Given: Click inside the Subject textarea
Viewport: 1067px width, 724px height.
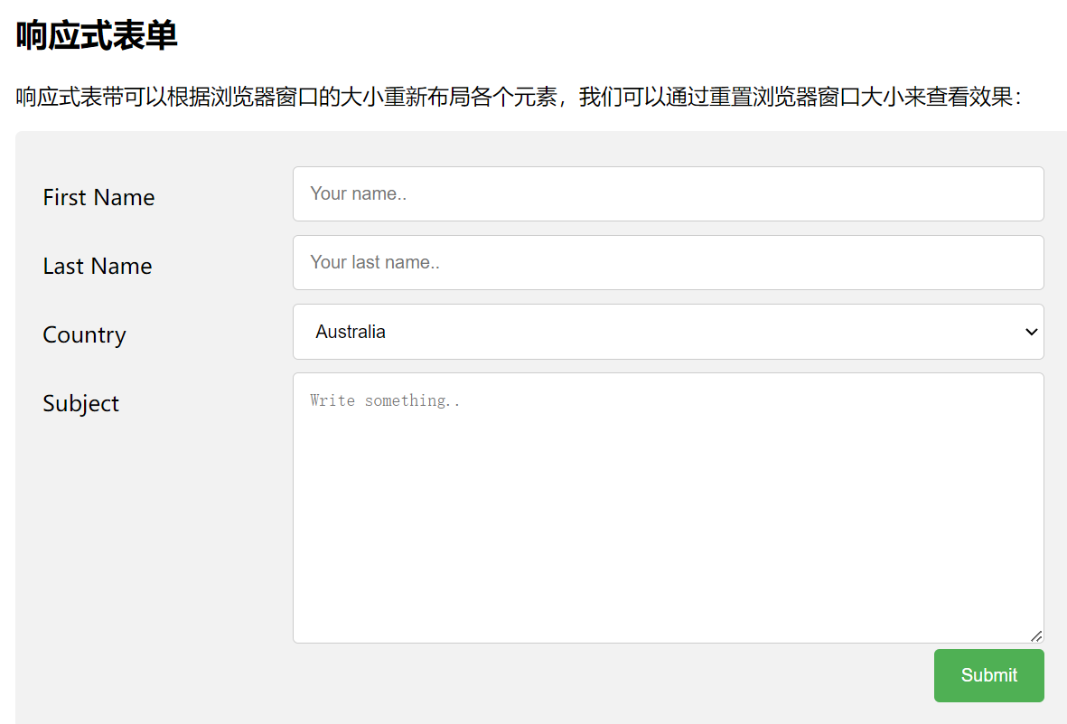Looking at the screenshot, I should pyautogui.click(x=669, y=507).
